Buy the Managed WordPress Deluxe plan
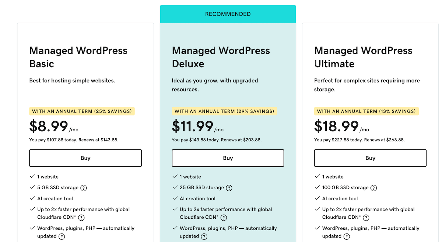Screen dimensions: 442x242 [x=228, y=158]
